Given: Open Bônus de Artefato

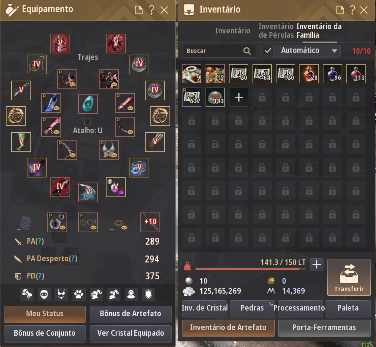Looking at the screenshot, I should pos(131,314).
